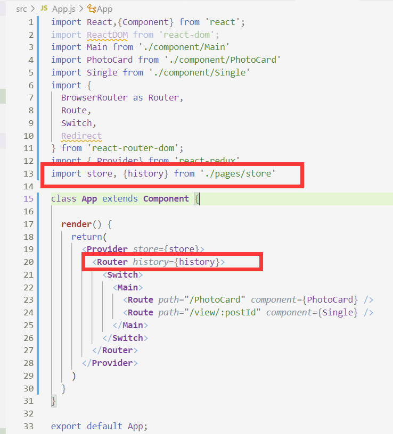This screenshot has width=393, height=434.
Task: Click closing '</Router>' tag
Action: coord(115,350)
